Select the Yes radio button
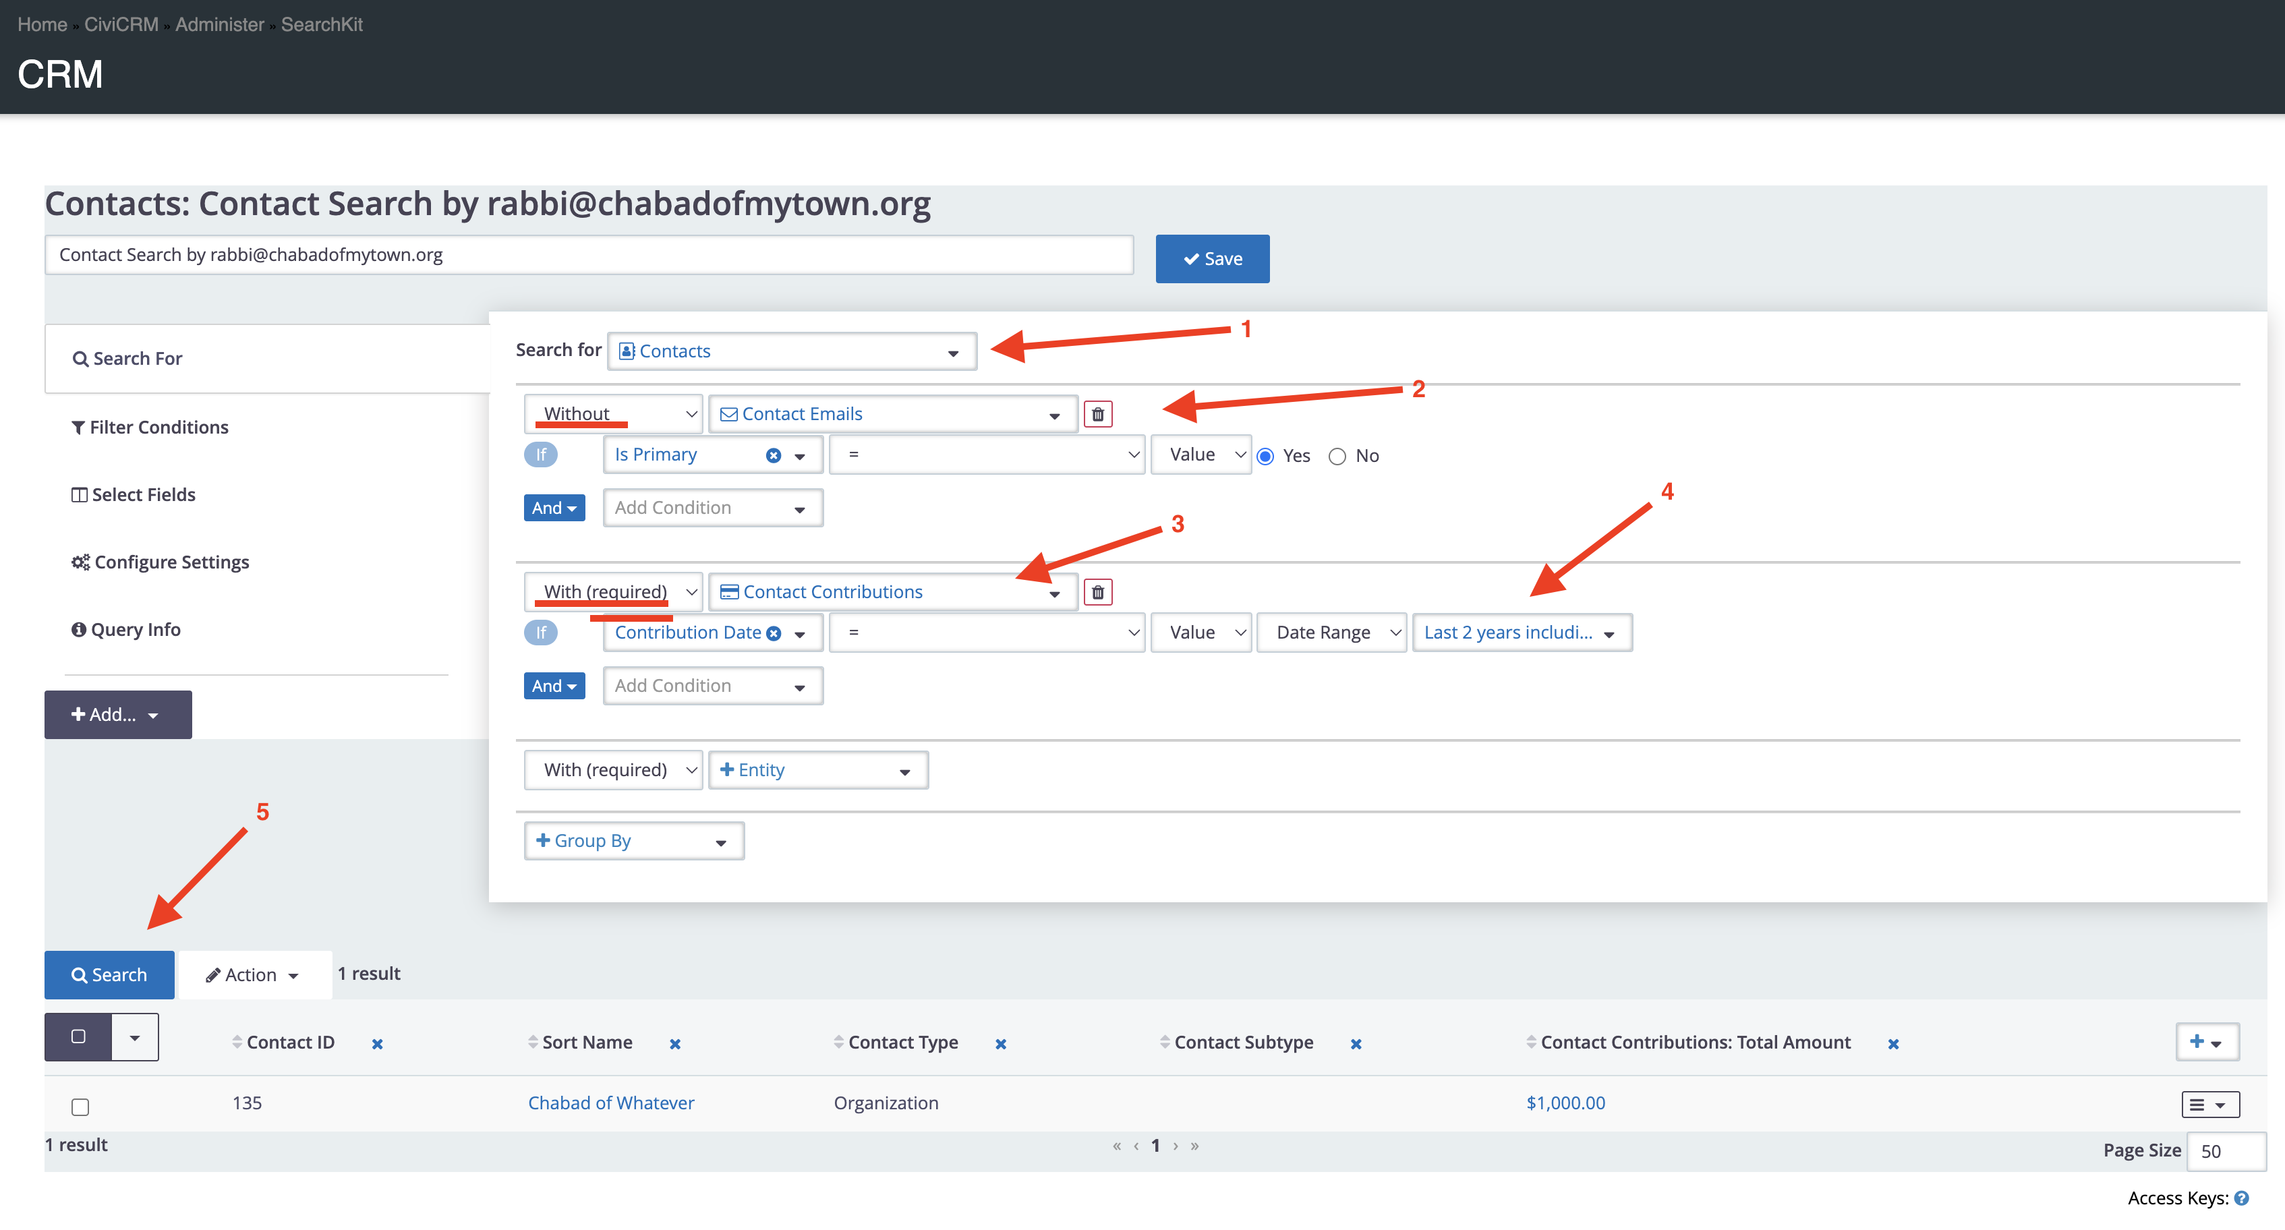The image size is (2285, 1230). [x=1266, y=457]
